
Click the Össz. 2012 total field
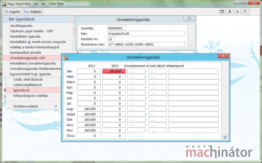(89, 136)
